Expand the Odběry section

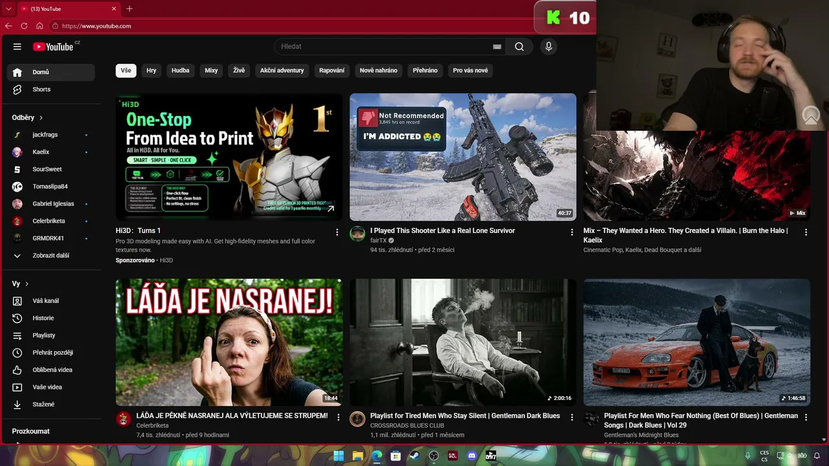click(27, 118)
